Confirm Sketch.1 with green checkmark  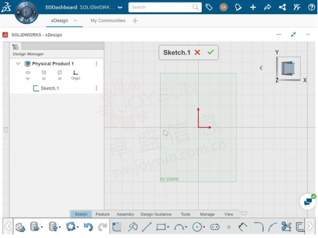(210, 52)
